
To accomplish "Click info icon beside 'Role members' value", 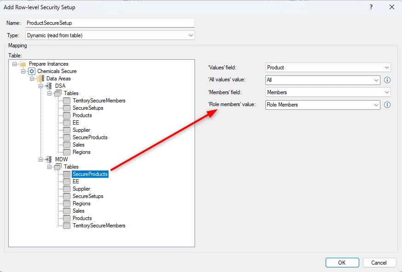I will tap(387, 105).
